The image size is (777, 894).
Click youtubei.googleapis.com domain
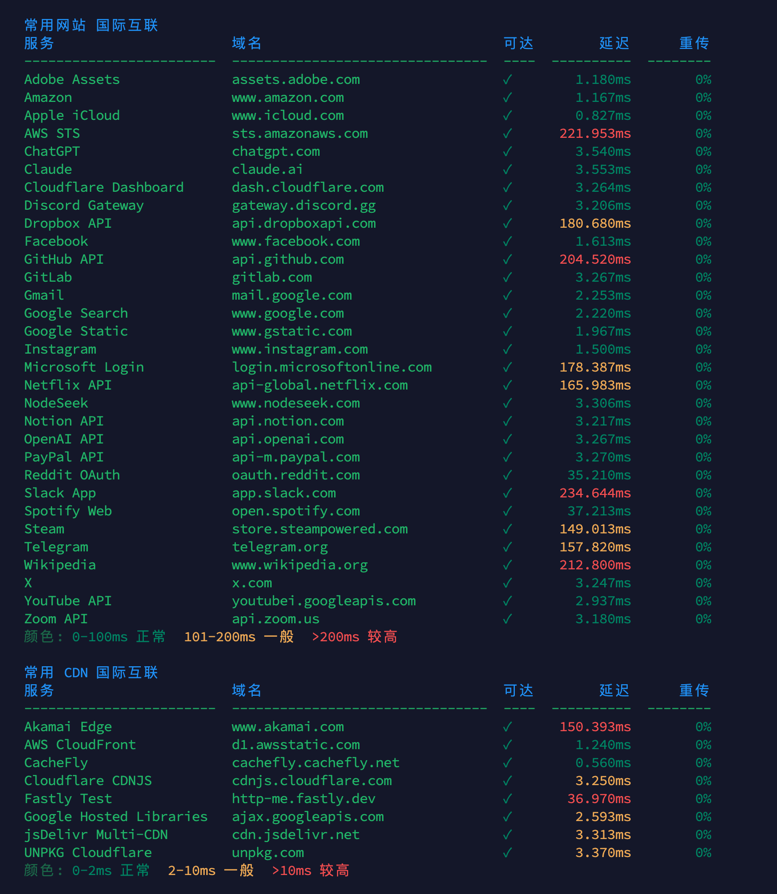pos(324,601)
